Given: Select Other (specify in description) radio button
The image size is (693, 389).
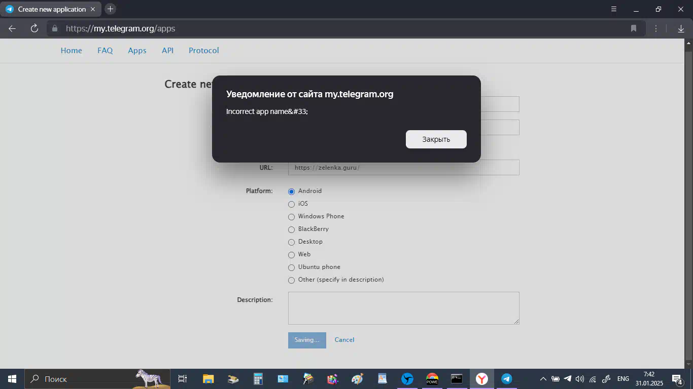Looking at the screenshot, I should 291,280.
